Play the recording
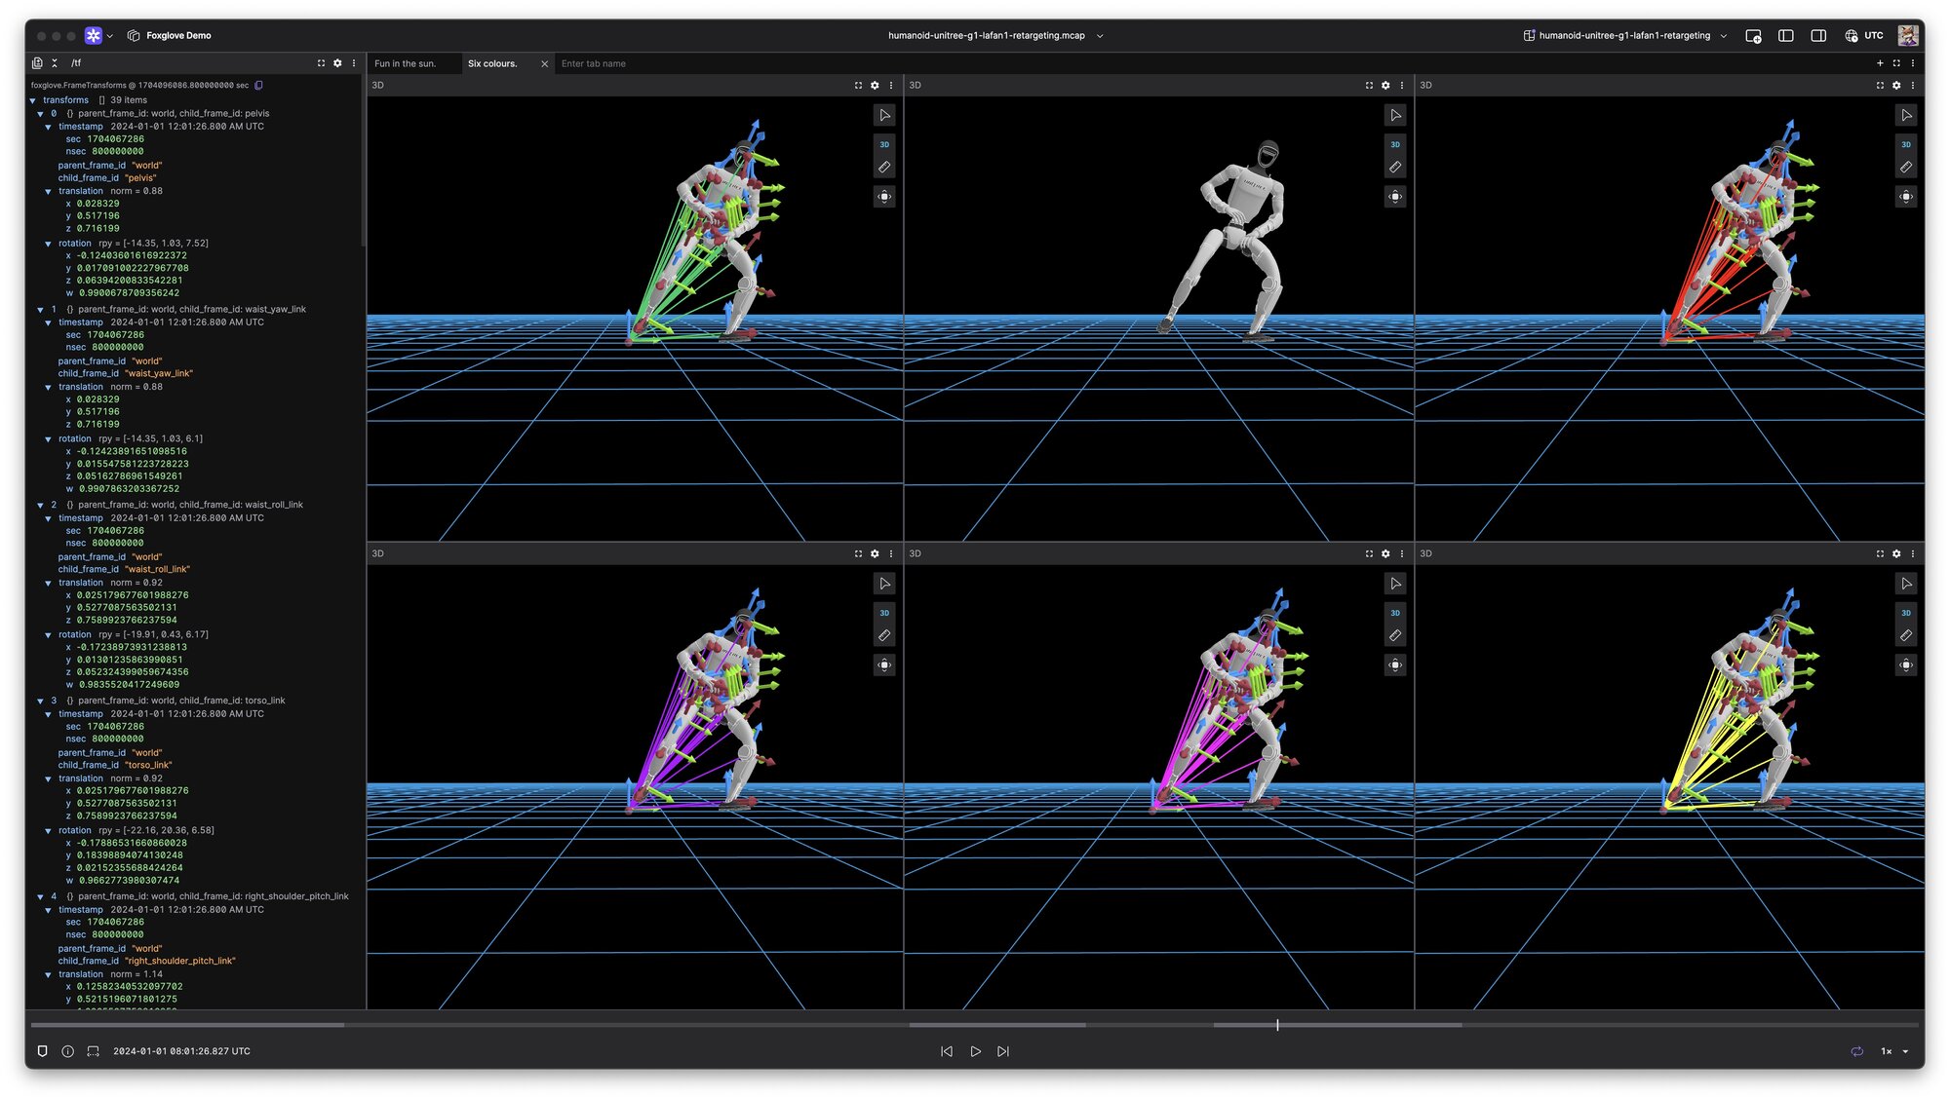This screenshot has height=1100, width=1950. pyautogui.click(x=975, y=1052)
